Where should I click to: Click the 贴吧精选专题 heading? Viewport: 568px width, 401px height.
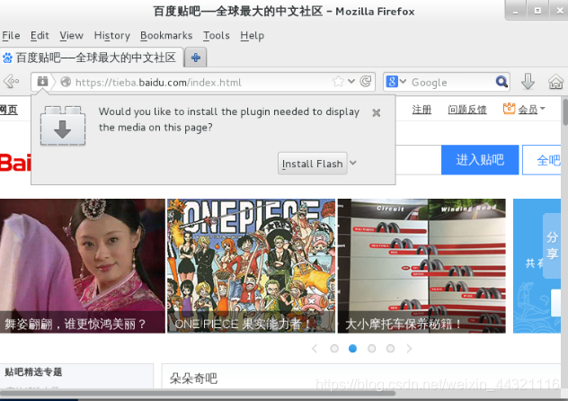33,372
